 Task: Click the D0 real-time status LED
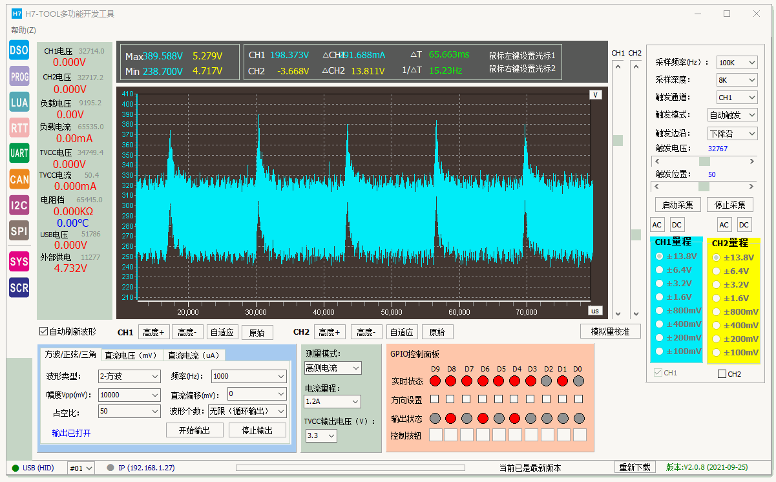pos(578,381)
